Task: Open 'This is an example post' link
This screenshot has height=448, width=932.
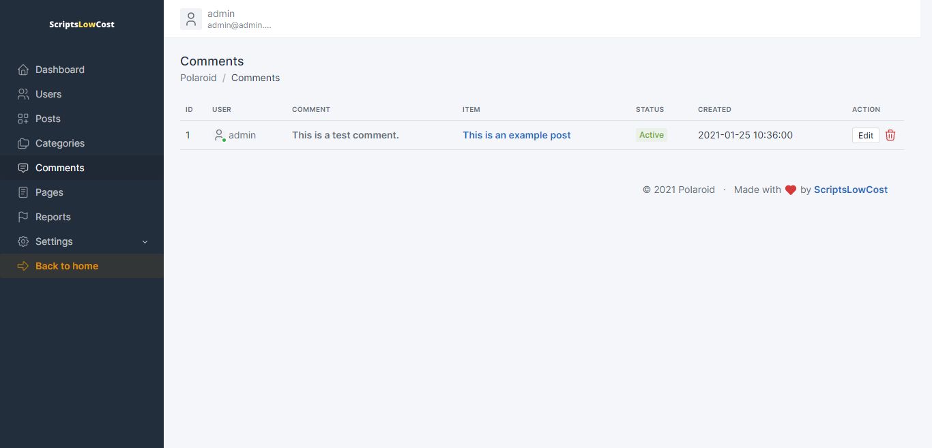Action: coord(516,135)
